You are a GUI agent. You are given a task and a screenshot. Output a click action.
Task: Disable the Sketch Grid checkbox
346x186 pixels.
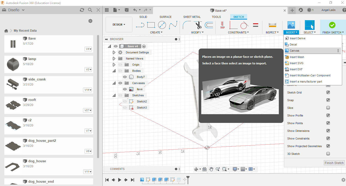[328, 92]
